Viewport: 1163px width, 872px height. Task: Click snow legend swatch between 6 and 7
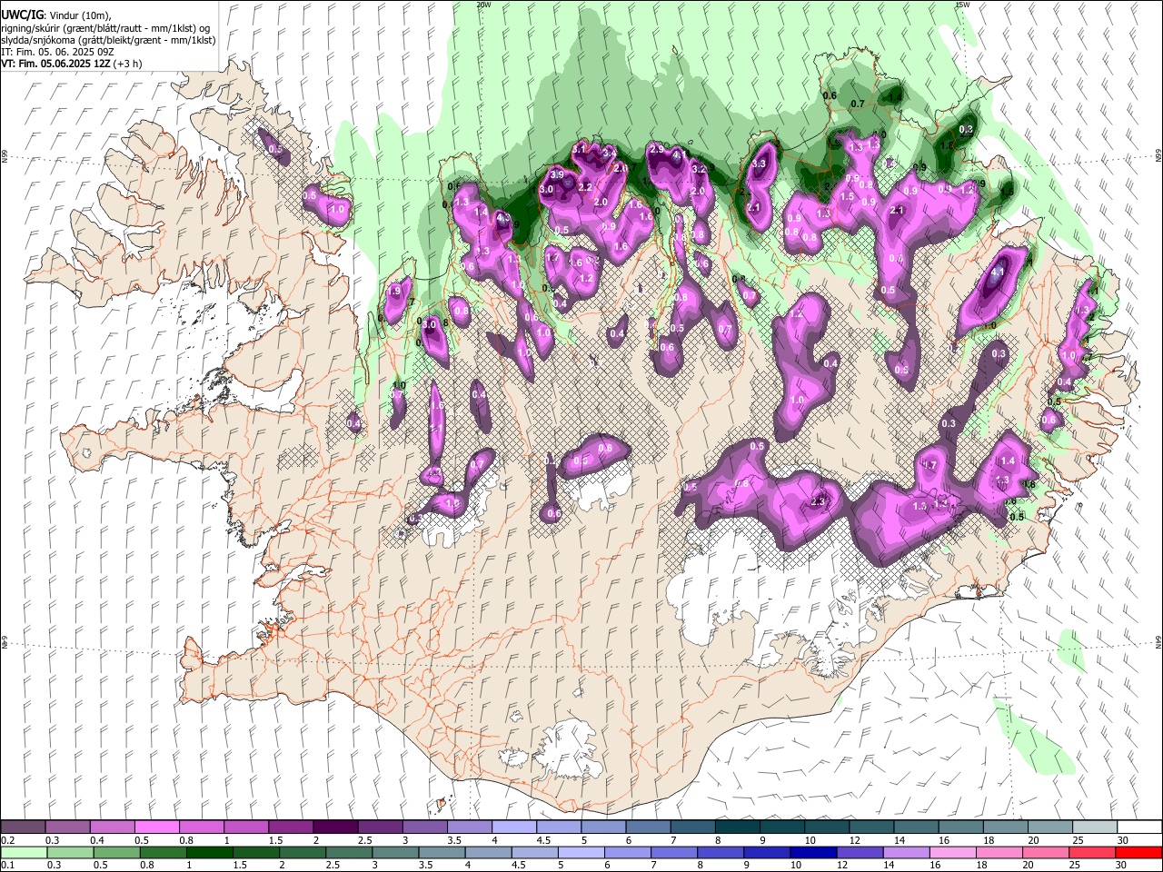click(647, 827)
